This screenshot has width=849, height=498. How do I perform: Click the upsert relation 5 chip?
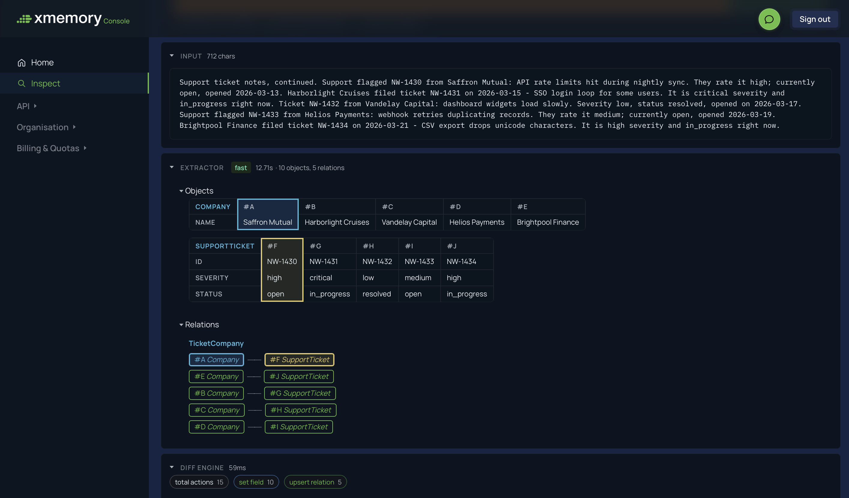pos(315,482)
